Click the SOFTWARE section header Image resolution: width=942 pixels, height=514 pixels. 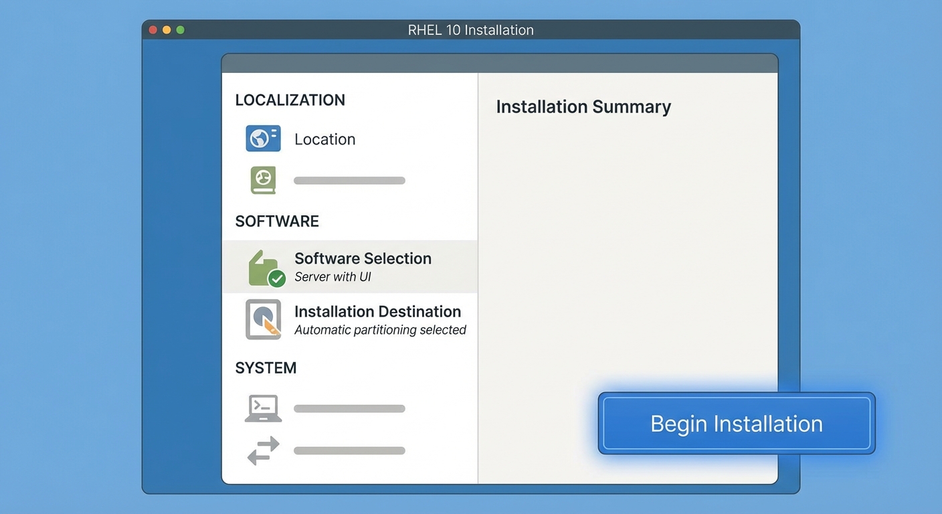pos(277,222)
